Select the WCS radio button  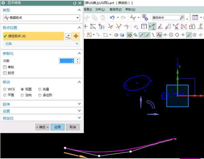coord(5,89)
